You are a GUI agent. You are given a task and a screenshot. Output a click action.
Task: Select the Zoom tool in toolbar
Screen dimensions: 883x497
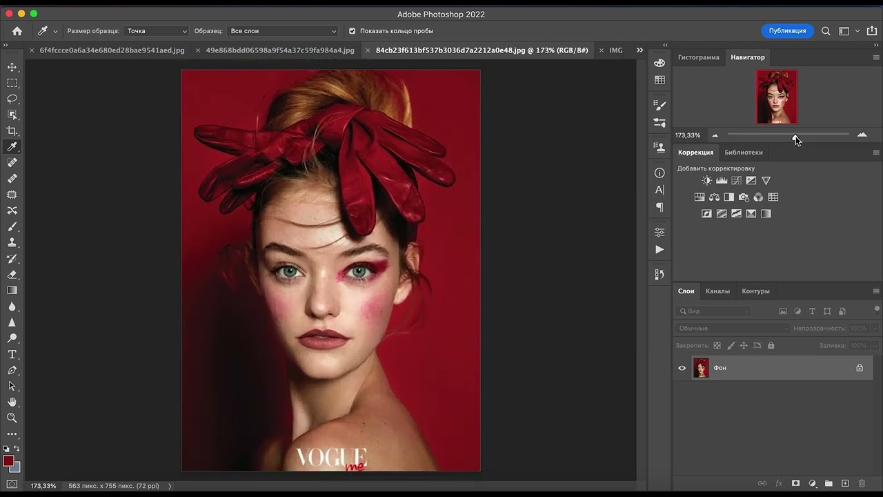[12, 418]
